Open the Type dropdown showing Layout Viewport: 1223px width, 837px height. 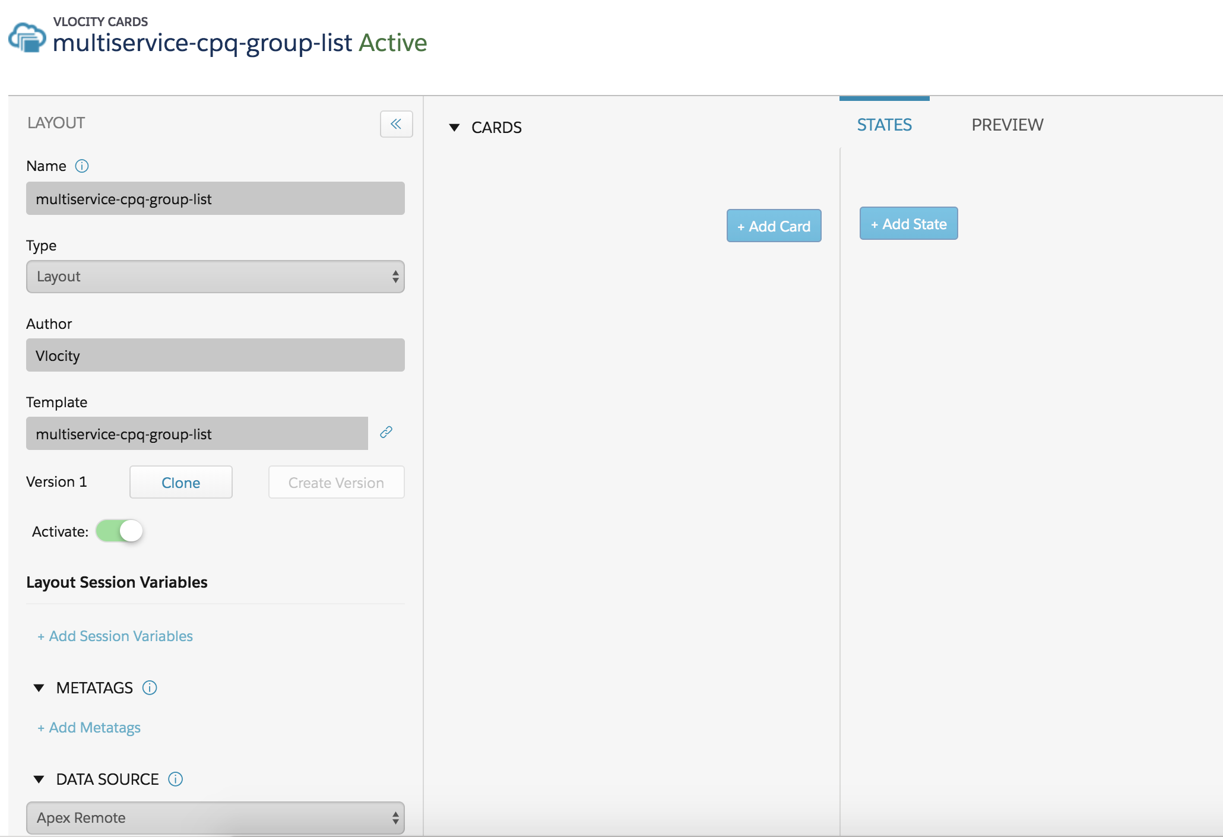pos(216,277)
